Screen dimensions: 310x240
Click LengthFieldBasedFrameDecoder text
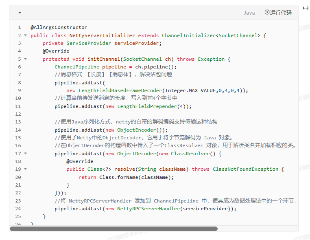coord(120,90)
